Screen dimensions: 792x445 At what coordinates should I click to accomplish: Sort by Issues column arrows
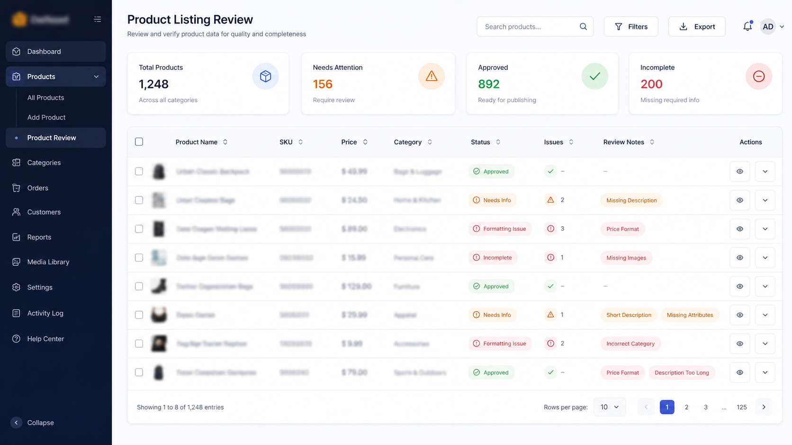coord(571,142)
